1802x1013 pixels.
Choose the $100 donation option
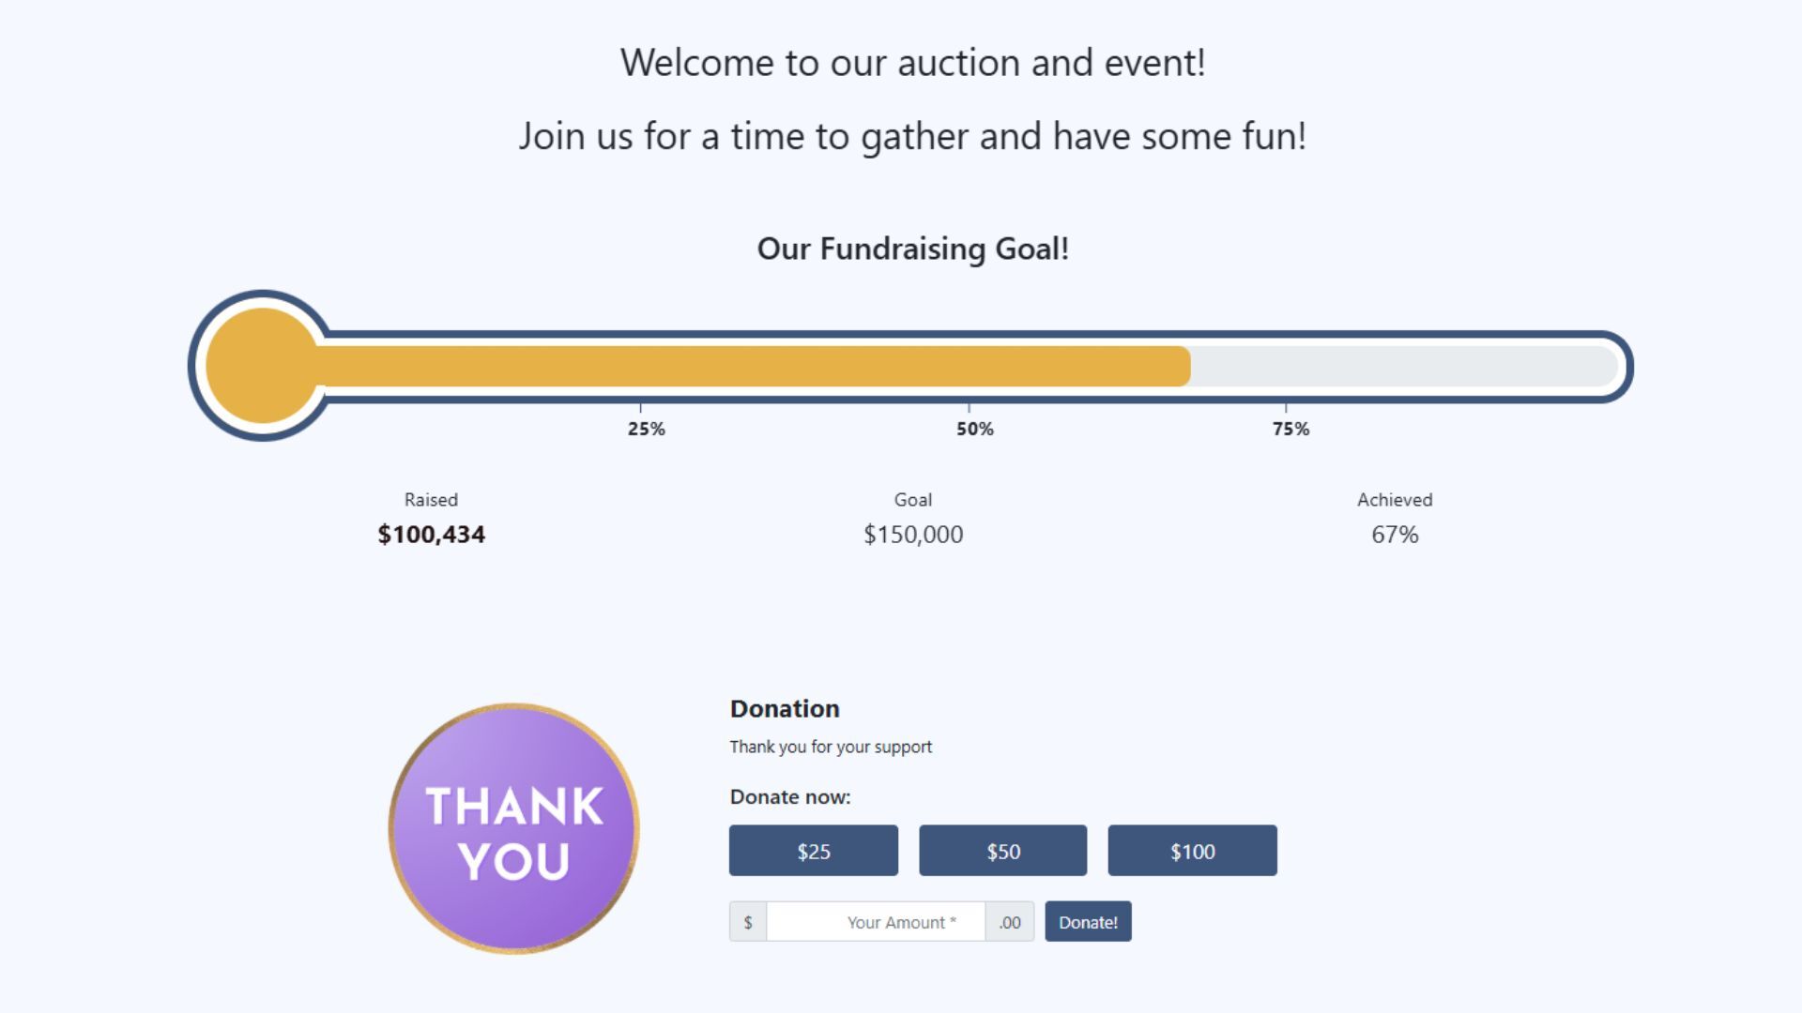[1192, 851]
